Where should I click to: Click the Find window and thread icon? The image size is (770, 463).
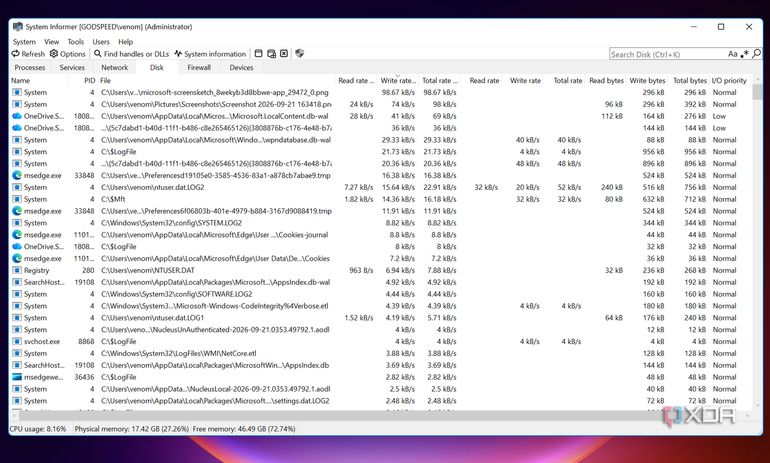[271, 54]
